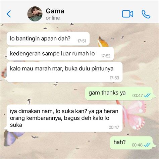Tap read receipt ticks on "hah?"

147,145
